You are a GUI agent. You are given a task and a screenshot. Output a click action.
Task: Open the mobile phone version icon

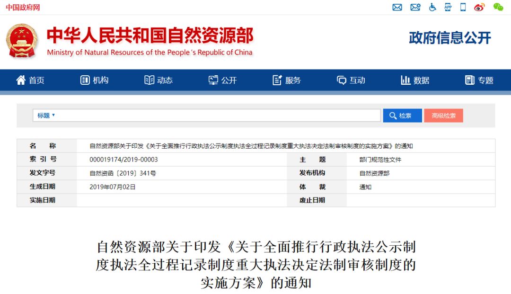463,7
